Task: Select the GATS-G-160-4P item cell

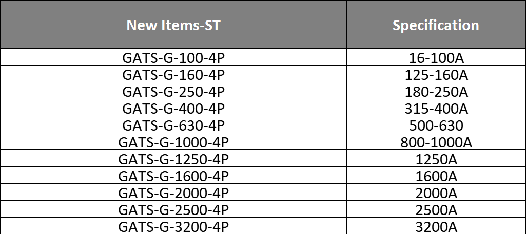Action: tap(173, 75)
